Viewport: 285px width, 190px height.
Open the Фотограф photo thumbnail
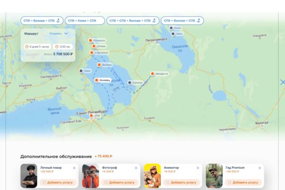[91, 176]
